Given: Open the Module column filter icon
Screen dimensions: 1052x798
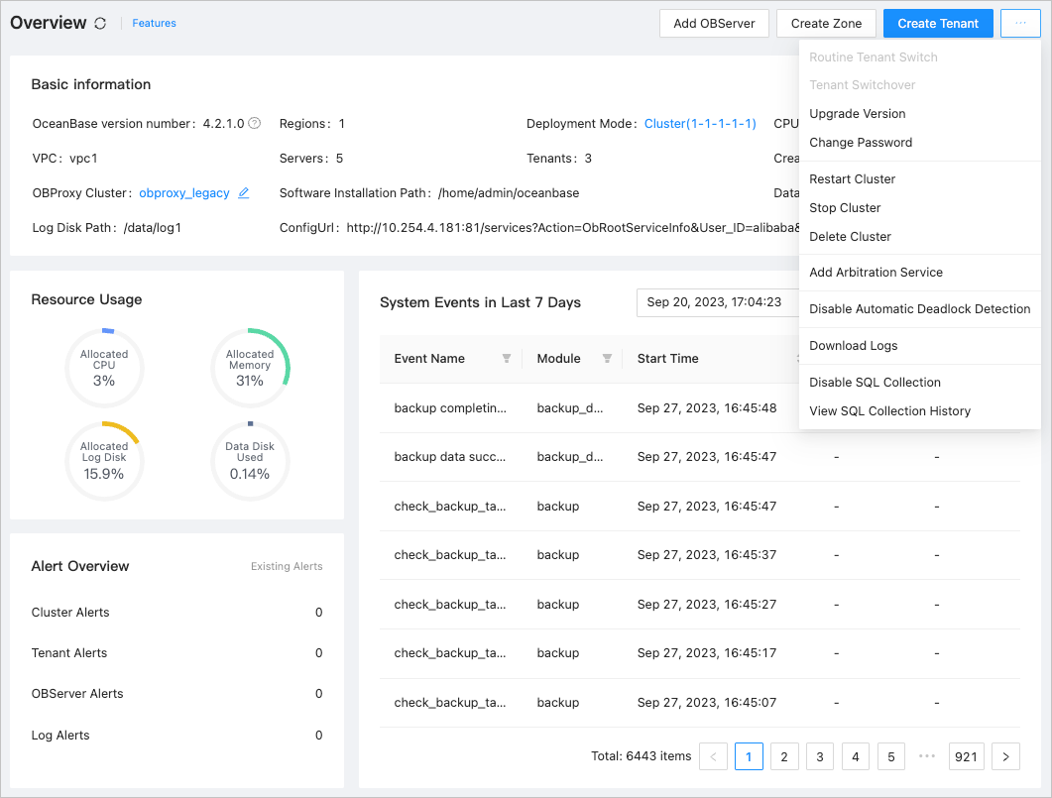Looking at the screenshot, I should [x=607, y=359].
